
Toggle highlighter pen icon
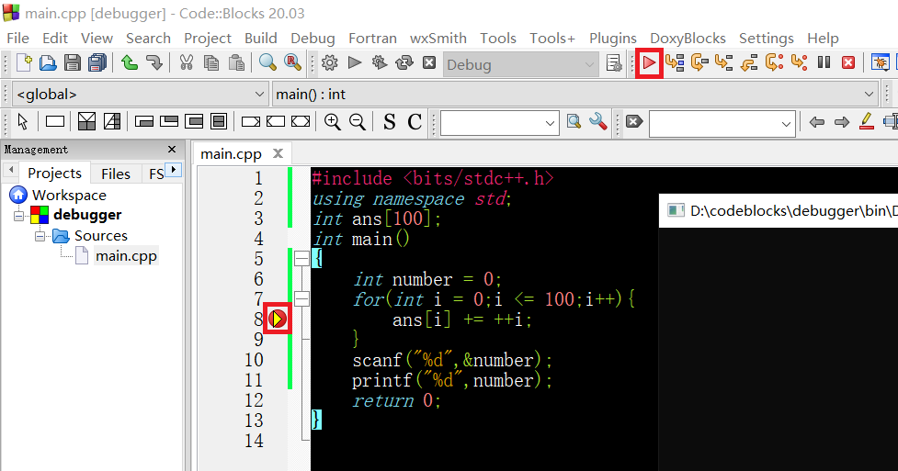point(867,121)
